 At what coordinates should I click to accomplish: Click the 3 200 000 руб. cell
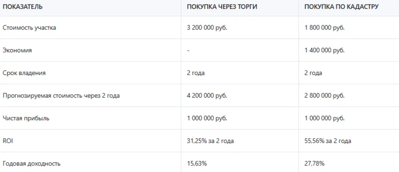[x=207, y=28]
